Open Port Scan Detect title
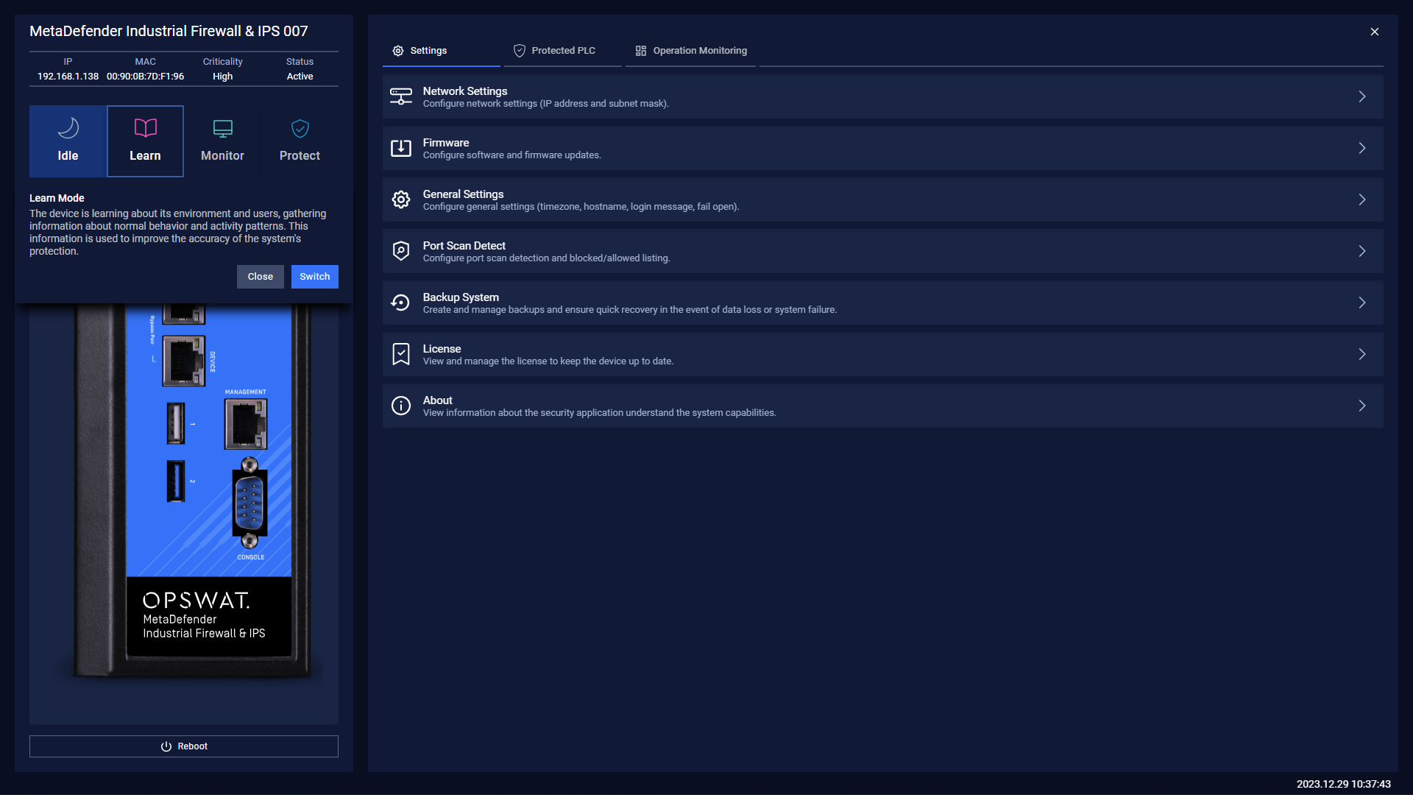Image resolution: width=1413 pixels, height=795 pixels. click(464, 246)
